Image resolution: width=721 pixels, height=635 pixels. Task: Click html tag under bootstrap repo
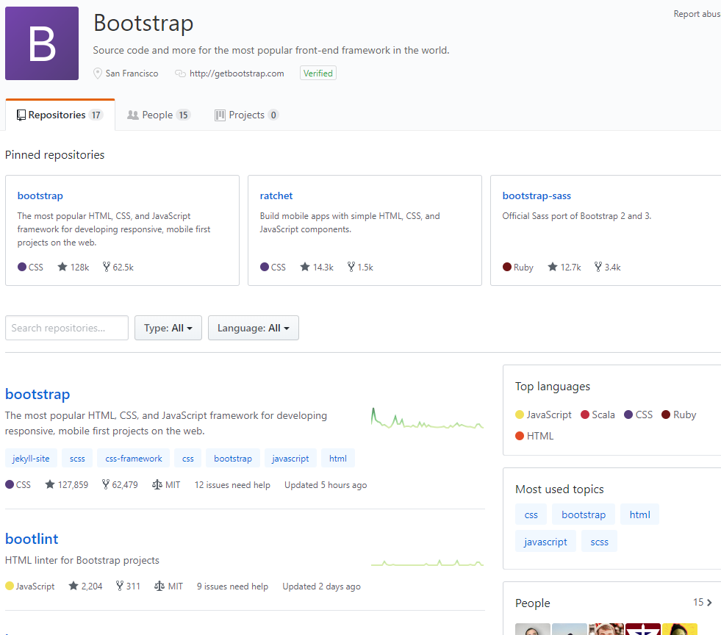point(338,459)
